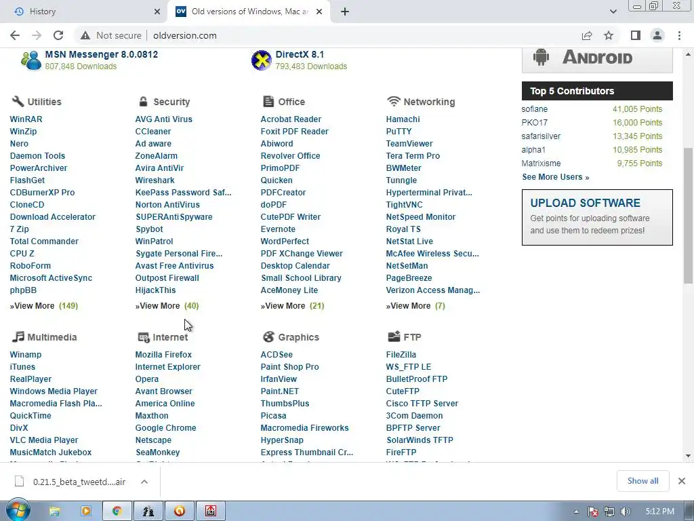This screenshot has height=521, width=694.
Task: Click the Security padlock icon
Action: (143, 102)
